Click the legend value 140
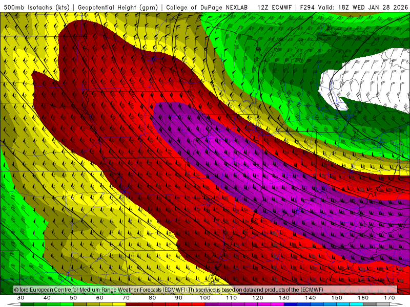 point(311,298)
